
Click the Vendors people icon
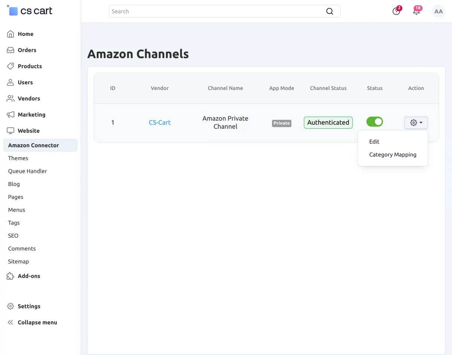11,99
